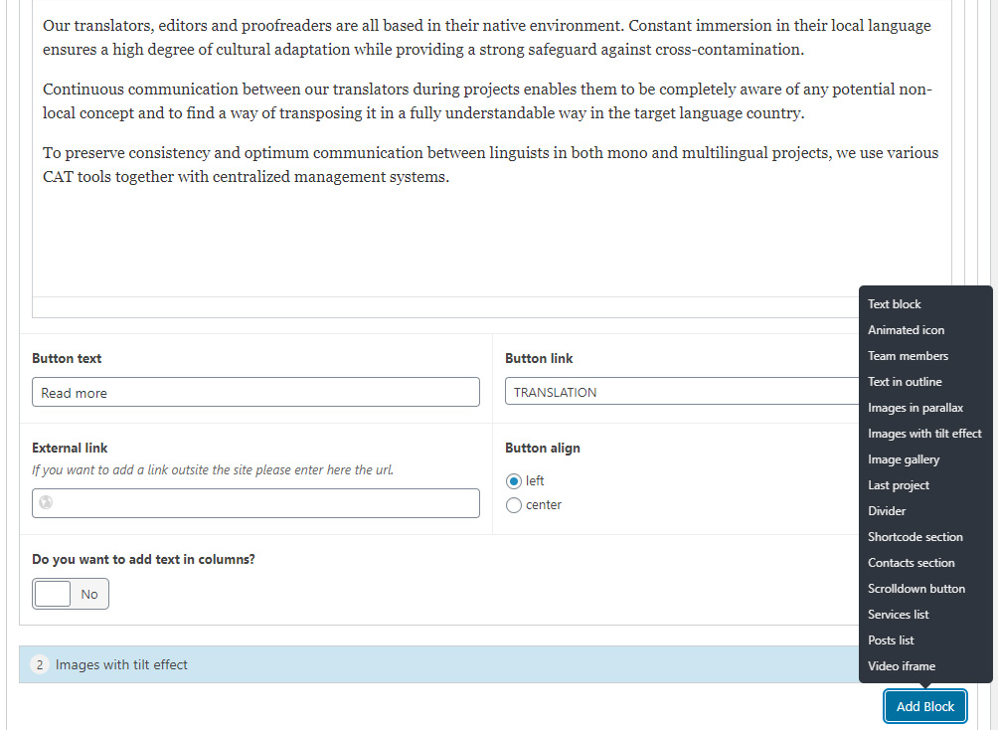The width and height of the screenshot is (998, 730).
Task: Click the Add Block button
Action: coord(924,706)
